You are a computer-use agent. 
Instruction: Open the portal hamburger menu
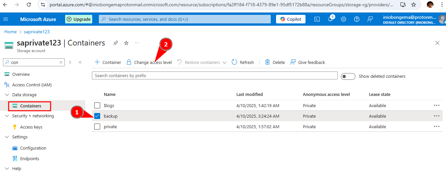coord(6,19)
